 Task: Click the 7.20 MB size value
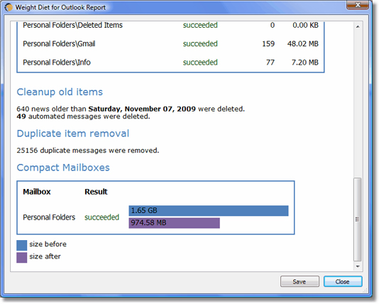305,63
